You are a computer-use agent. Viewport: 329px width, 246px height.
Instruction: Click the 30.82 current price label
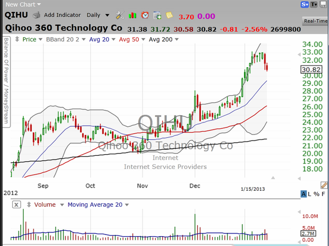coord(311,69)
